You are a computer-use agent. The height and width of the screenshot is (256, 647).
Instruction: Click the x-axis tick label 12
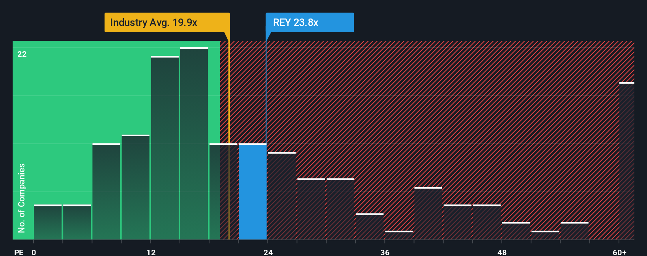pos(151,252)
